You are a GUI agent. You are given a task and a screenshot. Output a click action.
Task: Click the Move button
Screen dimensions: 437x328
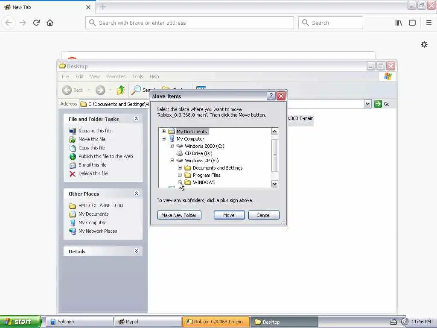click(229, 215)
